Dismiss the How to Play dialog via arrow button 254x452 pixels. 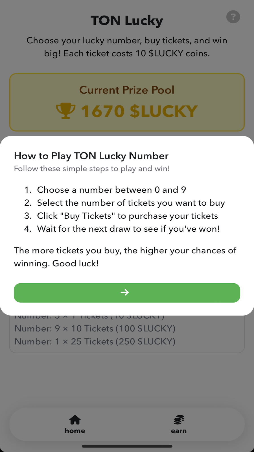[127, 293]
